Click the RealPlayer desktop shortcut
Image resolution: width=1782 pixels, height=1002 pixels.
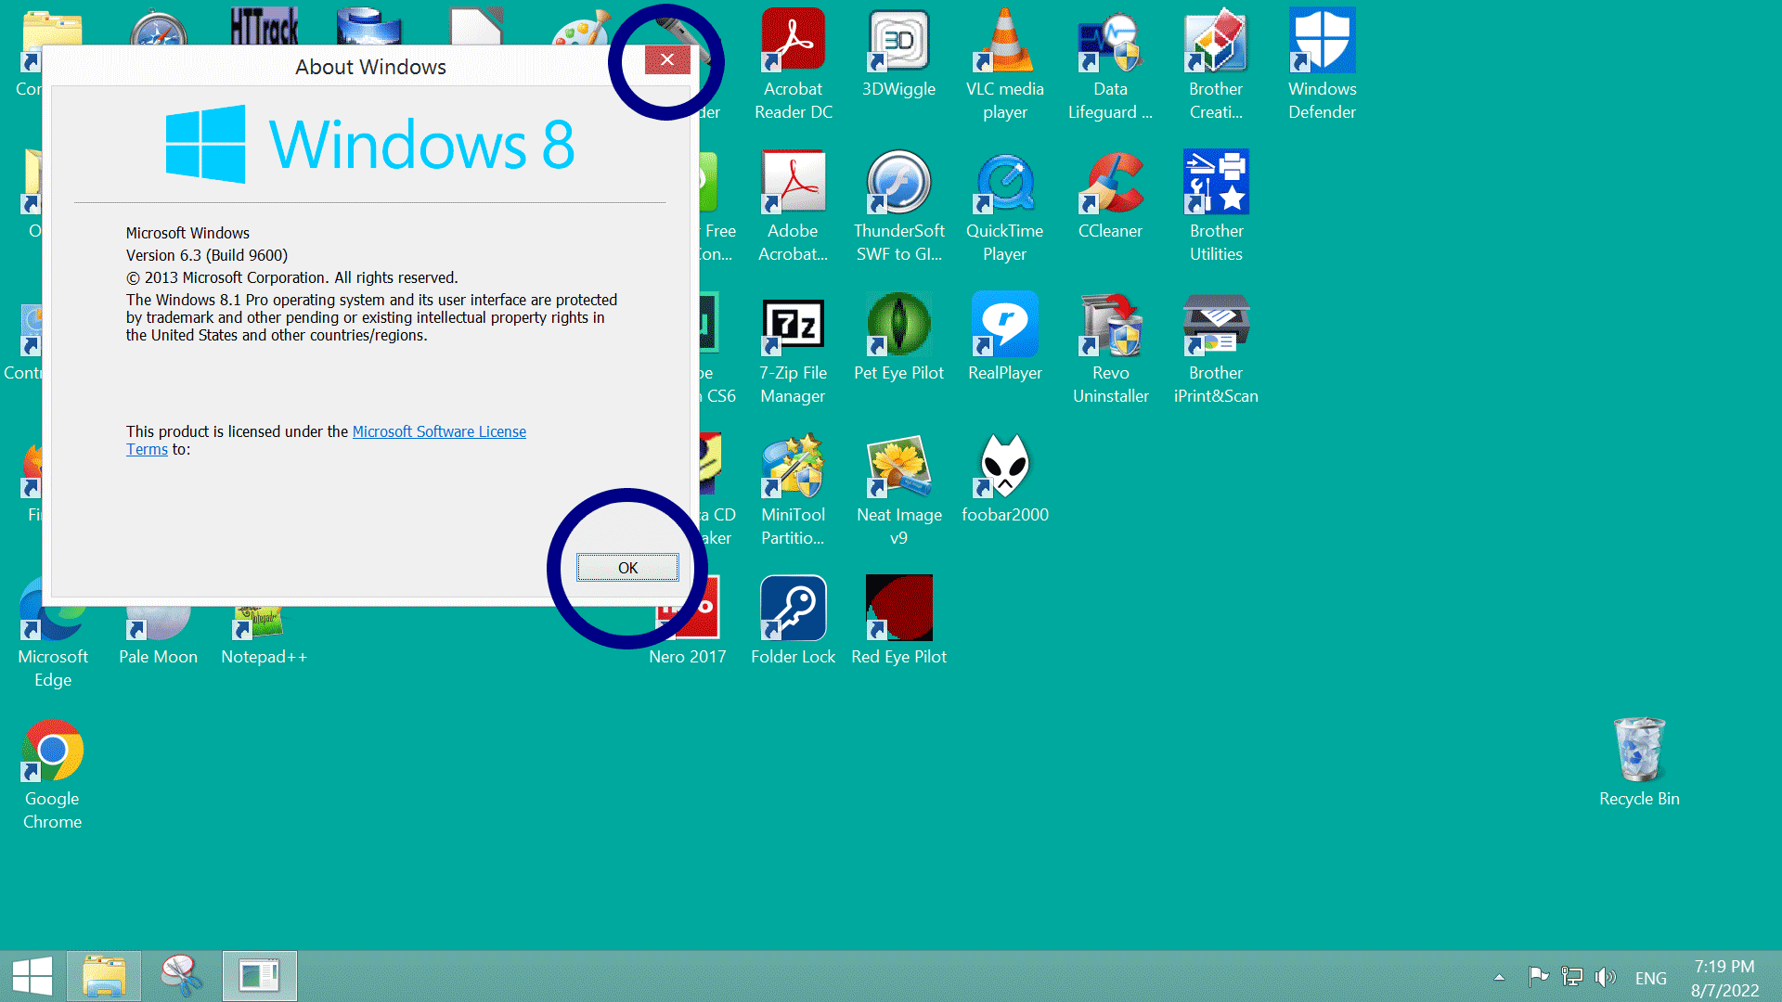1005,338
